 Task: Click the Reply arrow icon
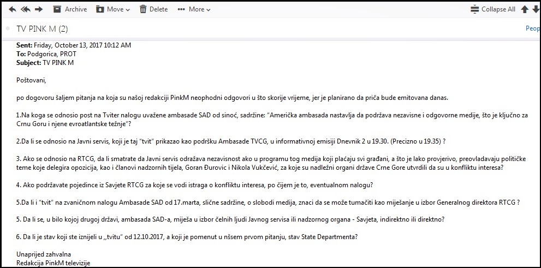[13, 9]
